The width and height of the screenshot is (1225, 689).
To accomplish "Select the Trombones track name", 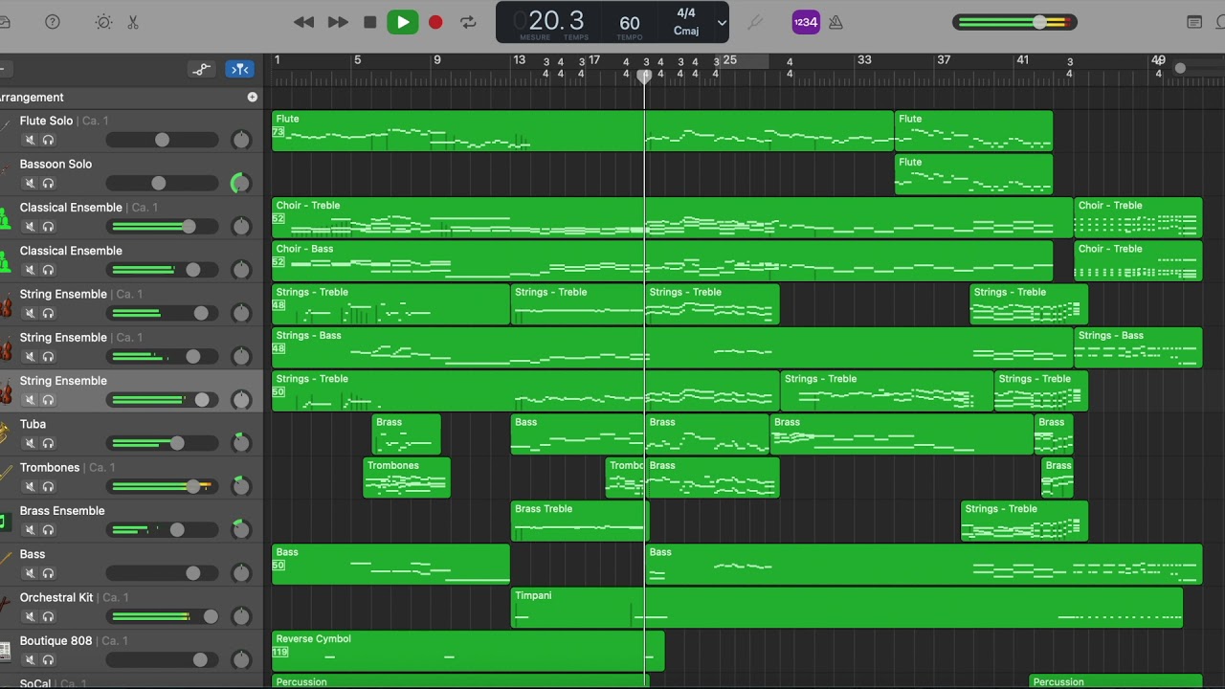I will coord(50,467).
